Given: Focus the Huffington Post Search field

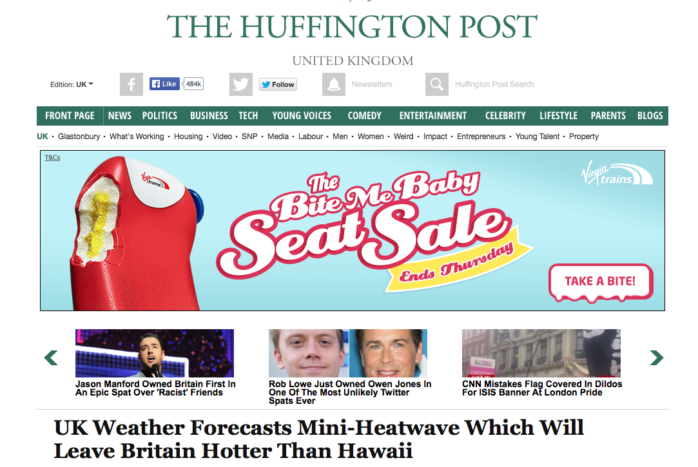Looking at the screenshot, I should click(x=494, y=84).
